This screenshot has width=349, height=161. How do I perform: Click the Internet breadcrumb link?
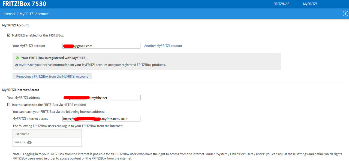click(9, 14)
